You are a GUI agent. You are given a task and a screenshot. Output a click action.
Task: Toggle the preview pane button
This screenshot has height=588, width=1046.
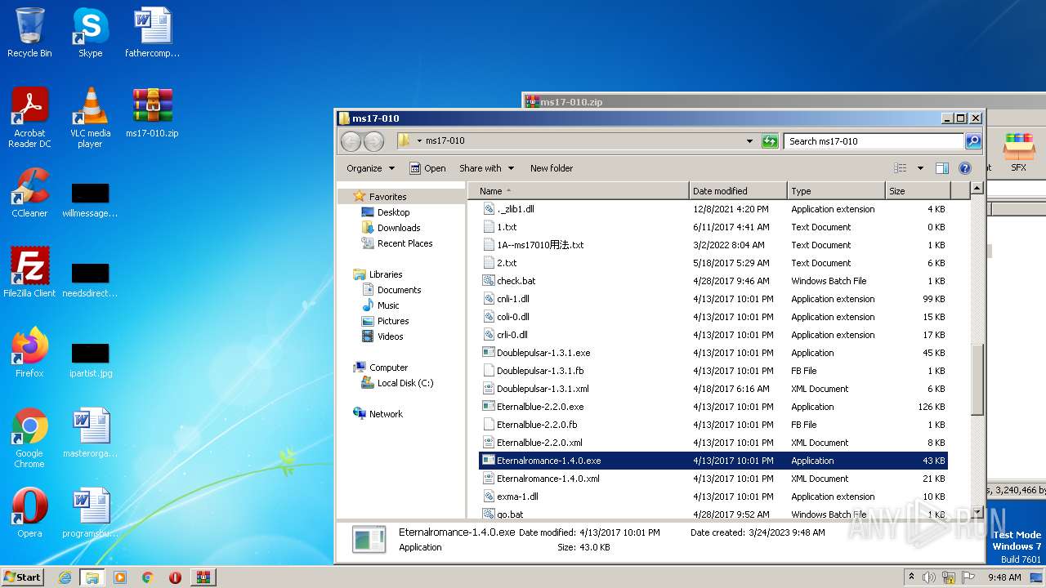pos(941,168)
